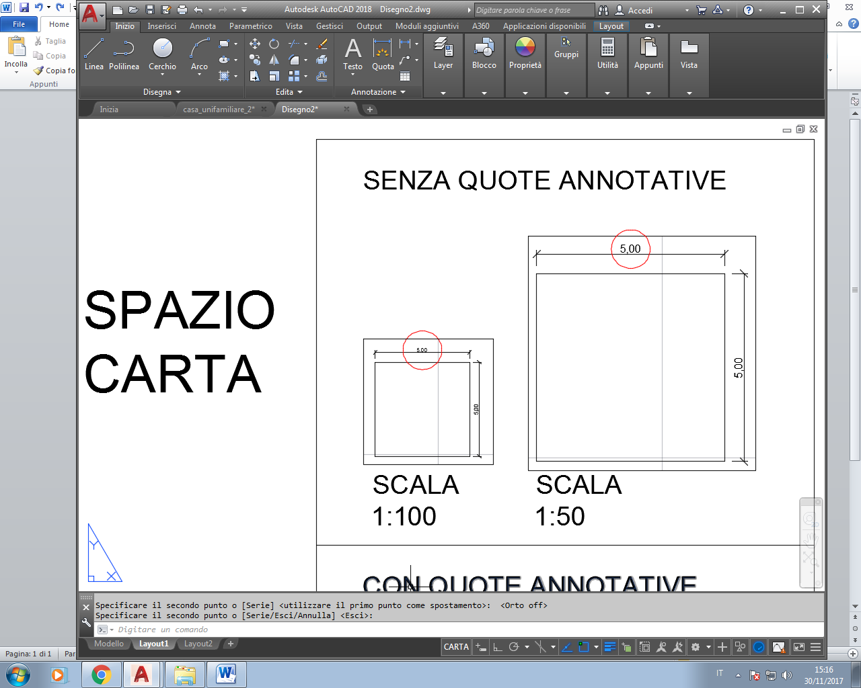Expand the Accedi sign-in dropdown
The height and width of the screenshot is (688, 861).
click(687, 11)
